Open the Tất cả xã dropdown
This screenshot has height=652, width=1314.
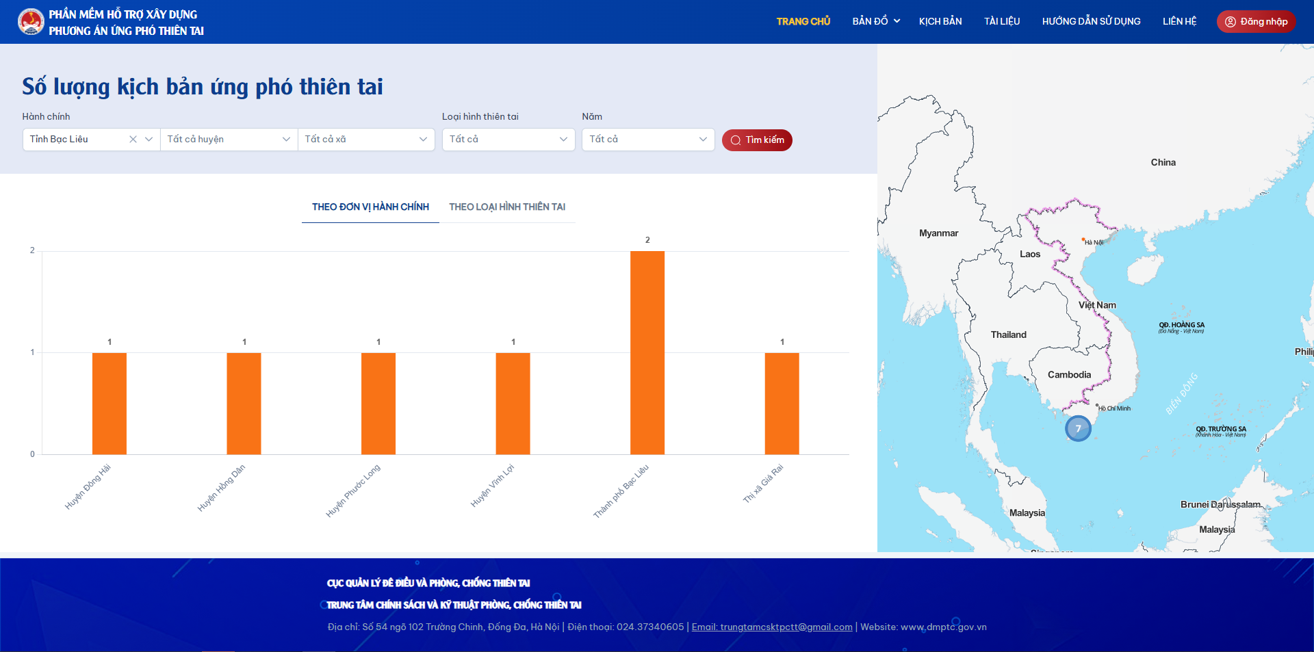coord(366,140)
